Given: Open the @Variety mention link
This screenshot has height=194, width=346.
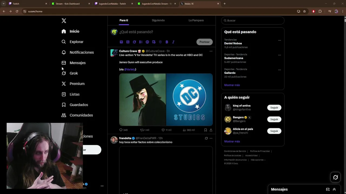Looking at the screenshot, I should click(130, 70).
